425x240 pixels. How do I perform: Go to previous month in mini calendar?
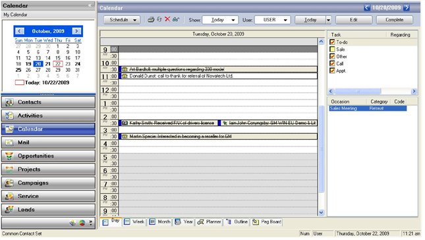pyautogui.click(x=19, y=31)
